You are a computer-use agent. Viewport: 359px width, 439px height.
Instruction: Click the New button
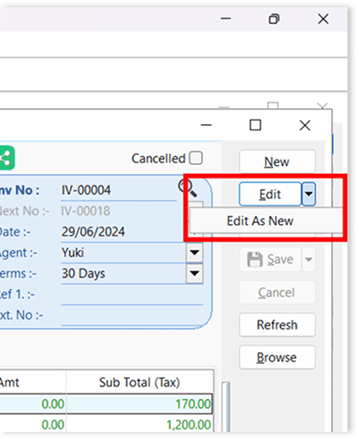tap(277, 162)
